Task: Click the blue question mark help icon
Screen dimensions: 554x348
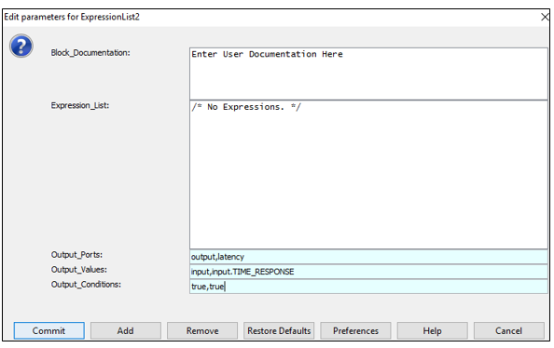Action: (x=21, y=46)
